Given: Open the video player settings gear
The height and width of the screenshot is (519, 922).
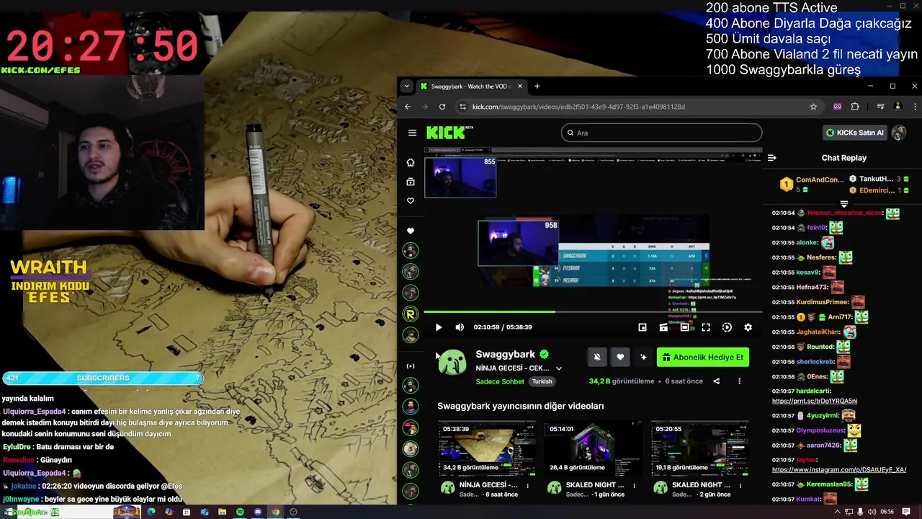Looking at the screenshot, I should 748,327.
